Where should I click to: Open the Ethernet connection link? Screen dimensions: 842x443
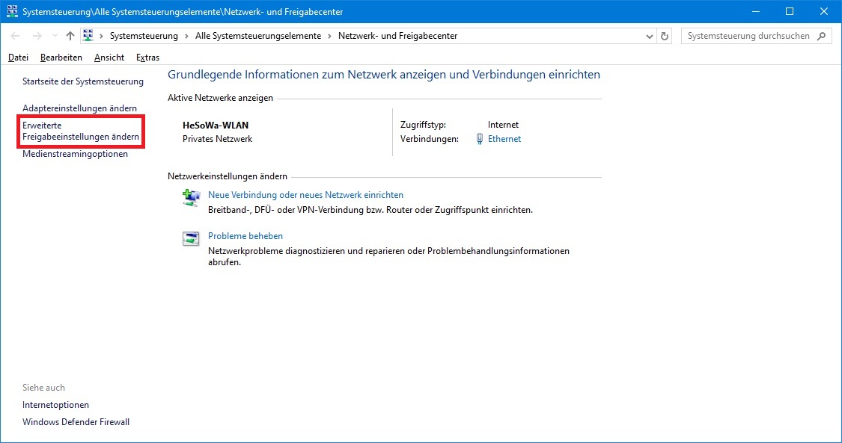(x=504, y=139)
